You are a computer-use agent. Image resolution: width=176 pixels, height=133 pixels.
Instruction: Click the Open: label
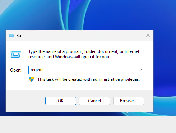point(16,70)
